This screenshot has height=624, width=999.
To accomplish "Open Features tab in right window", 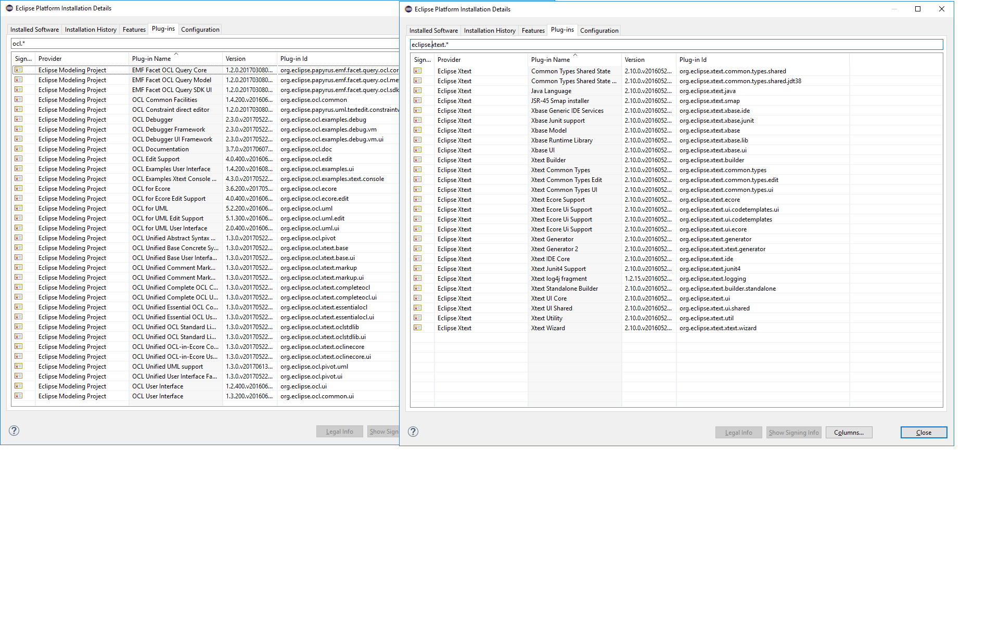I will (x=533, y=31).
